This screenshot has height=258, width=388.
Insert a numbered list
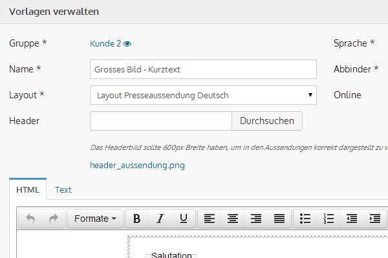[329, 219]
